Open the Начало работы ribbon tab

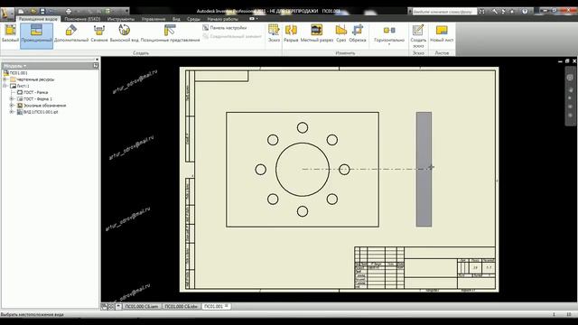pyautogui.click(x=223, y=19)
